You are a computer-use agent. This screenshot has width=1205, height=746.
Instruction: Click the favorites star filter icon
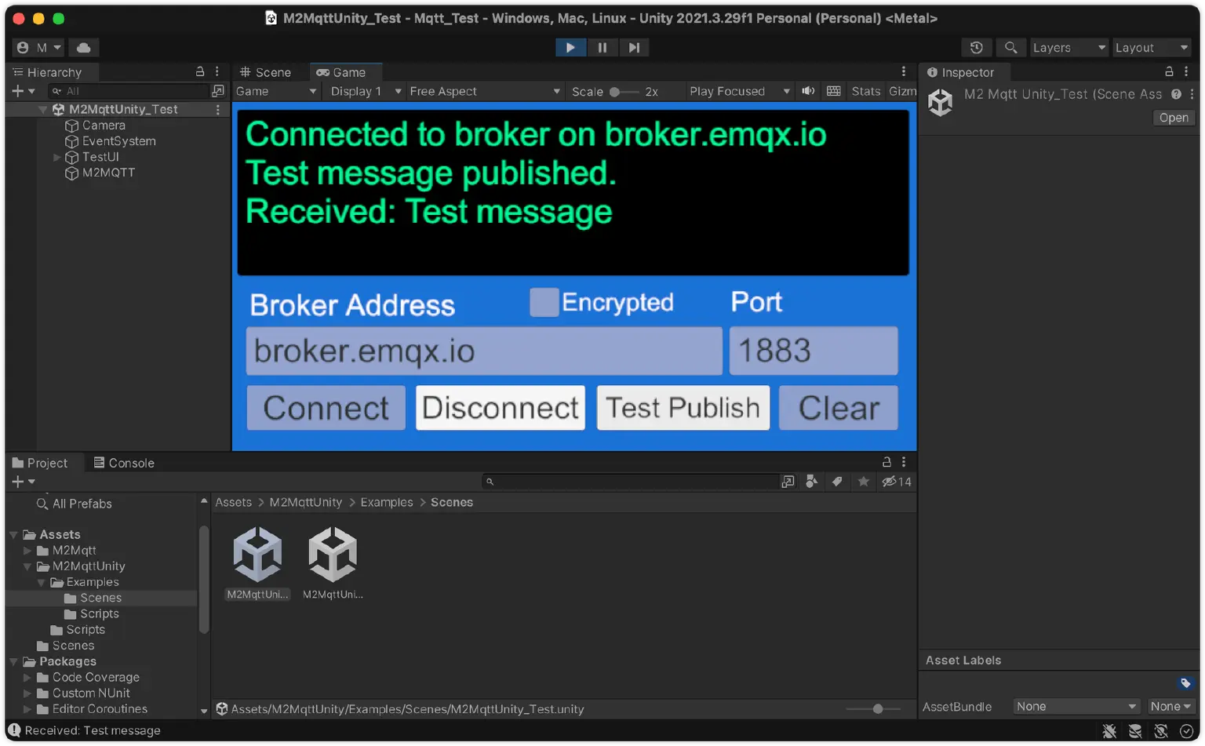863,482
